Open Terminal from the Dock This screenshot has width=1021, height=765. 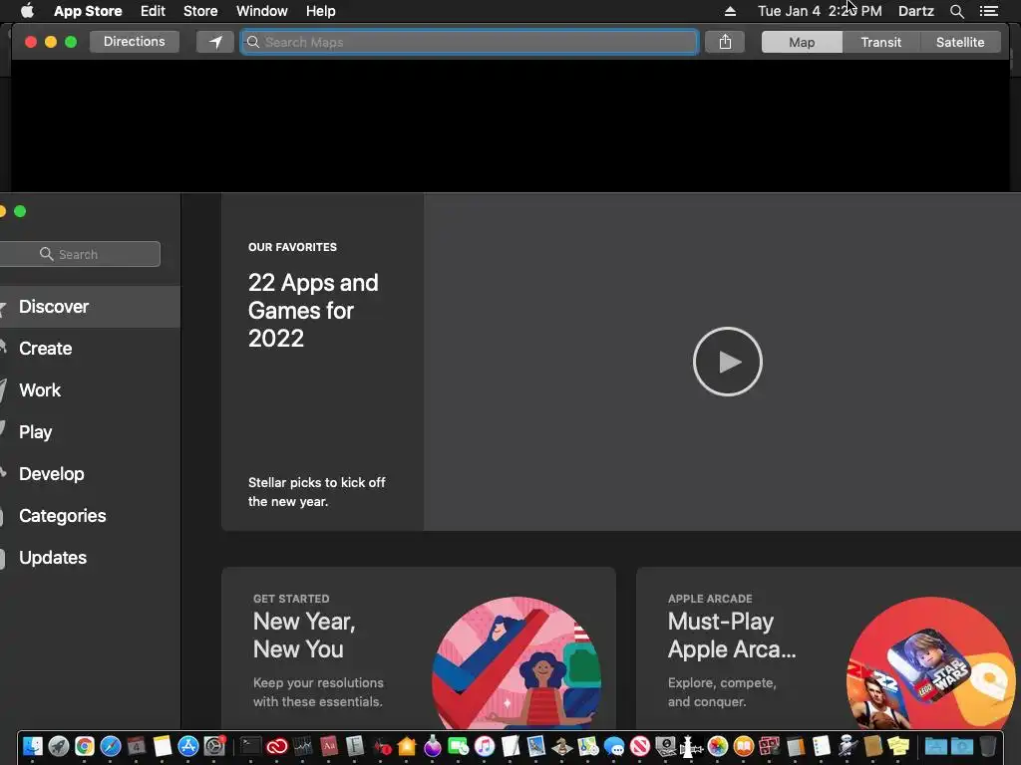tap(250, 746)
